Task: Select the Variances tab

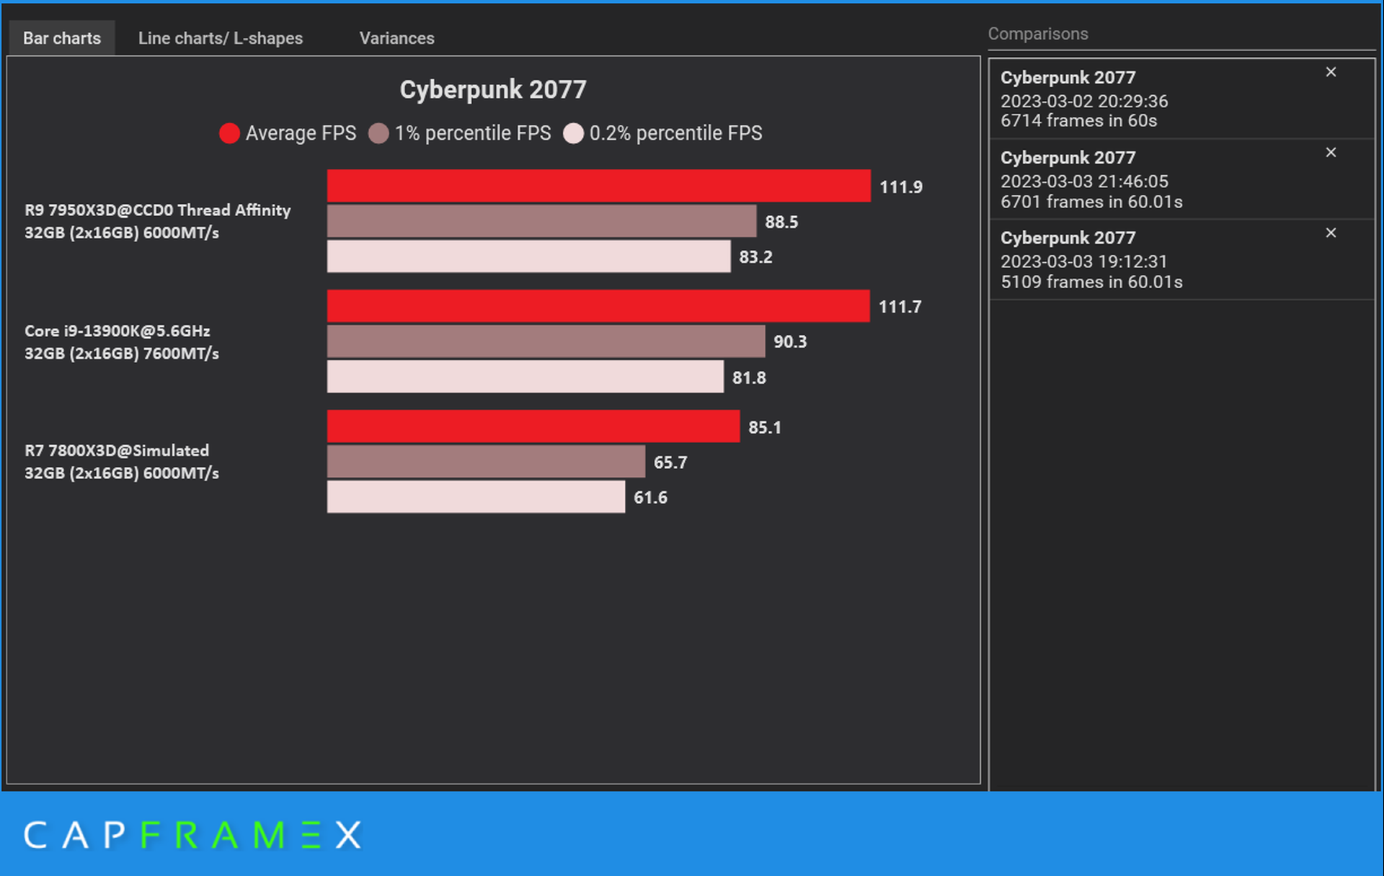Action: (396, 38)
